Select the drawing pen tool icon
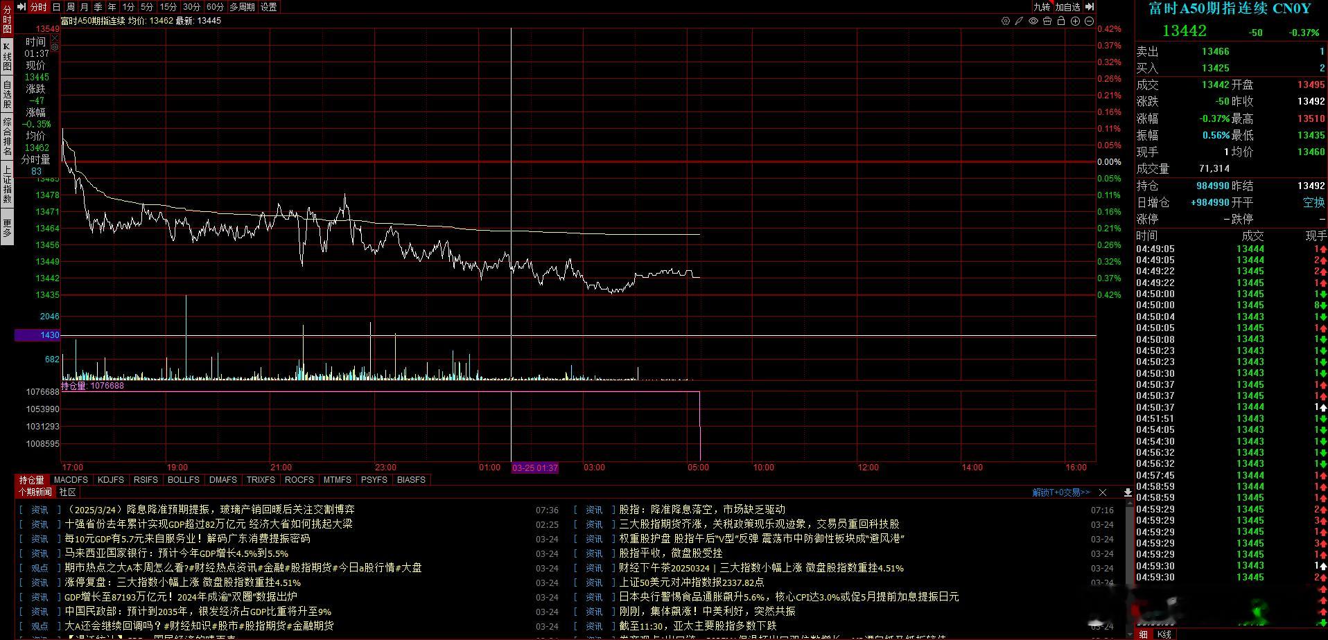Image resolution: width=1328 pixels, height=640 pixels. 1019,21
